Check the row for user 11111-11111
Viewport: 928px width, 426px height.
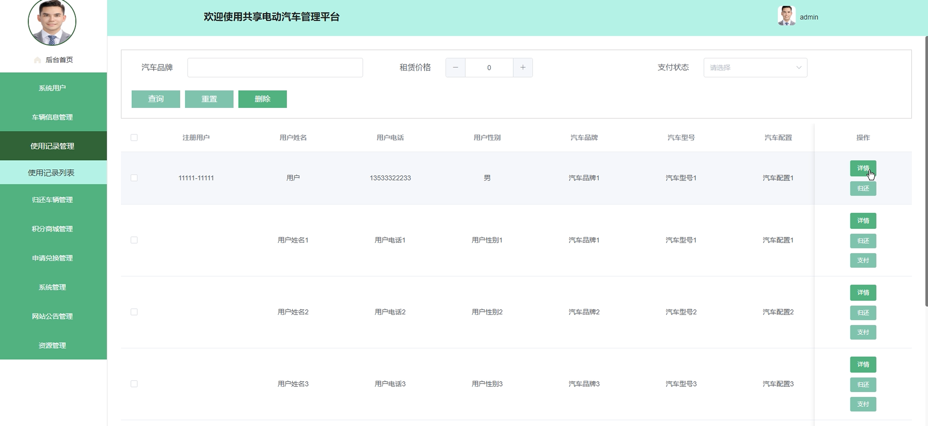pyautogui.click(x=134, y=178)
